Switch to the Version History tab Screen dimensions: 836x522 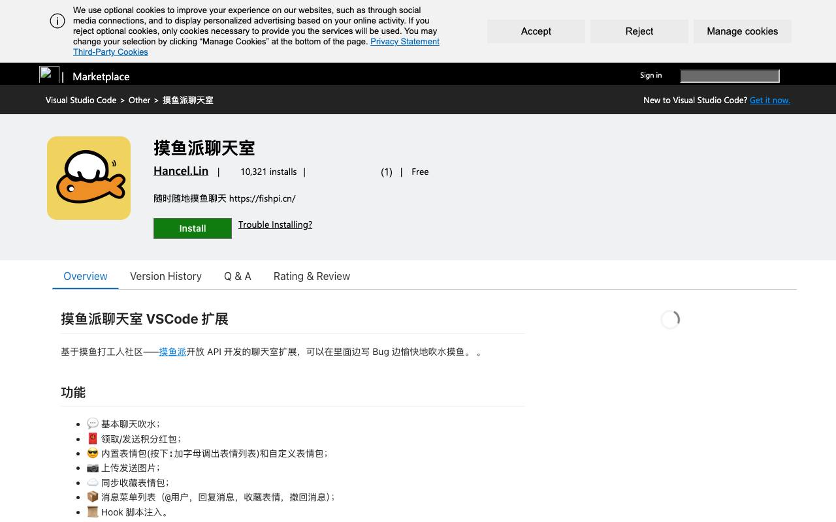click(x=166, y=276)
